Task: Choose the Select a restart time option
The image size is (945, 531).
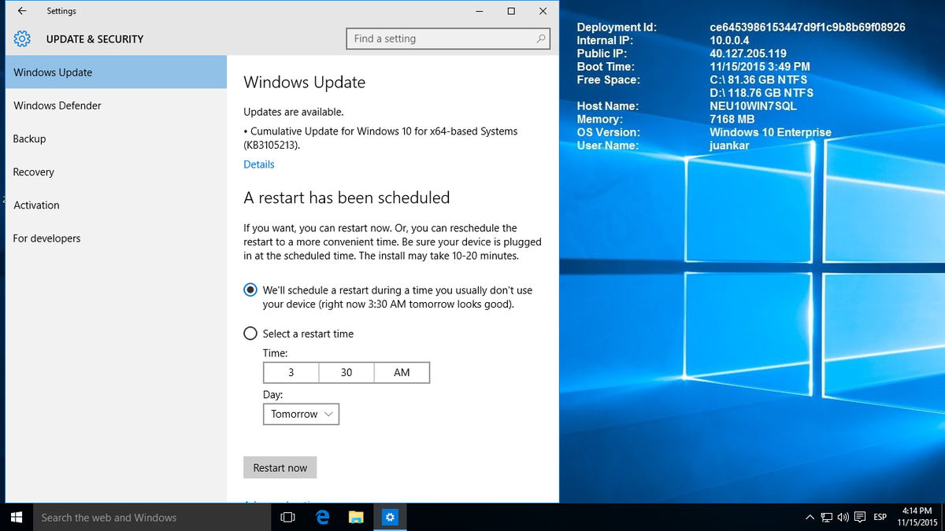Action: [250, 333]
